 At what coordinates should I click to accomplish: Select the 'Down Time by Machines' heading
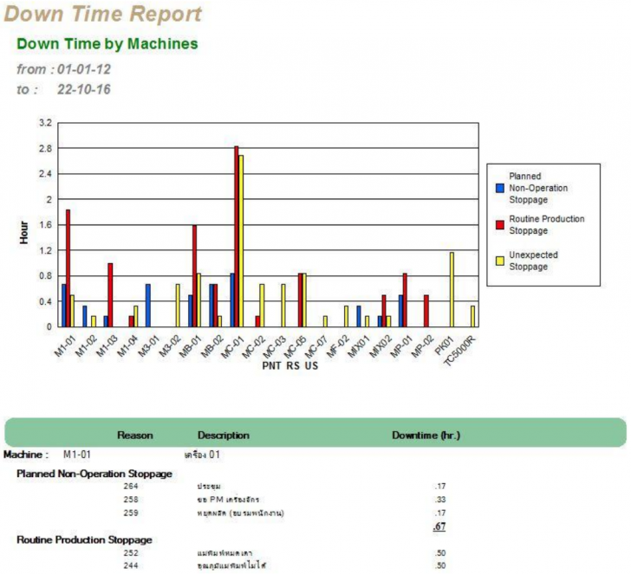(x=107, y=44)
